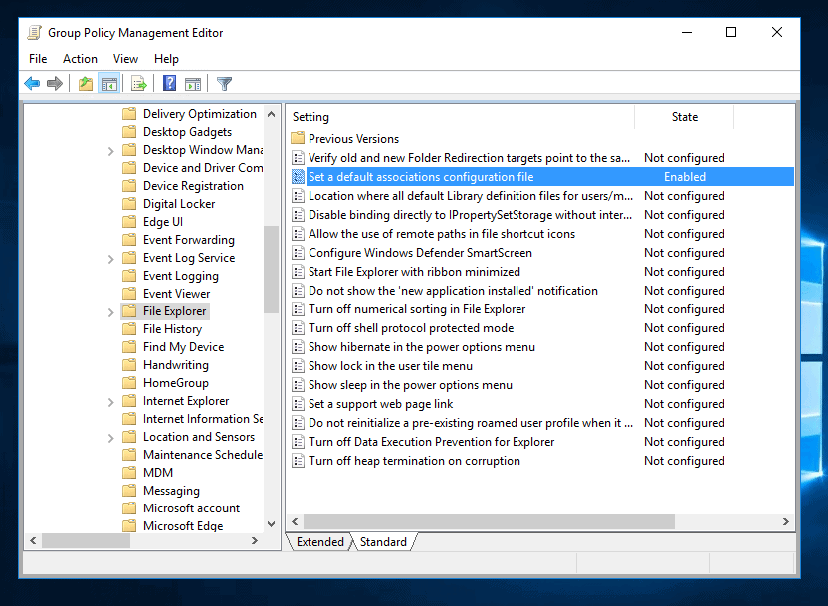Click the Setting column header

[x=458, y=117]
